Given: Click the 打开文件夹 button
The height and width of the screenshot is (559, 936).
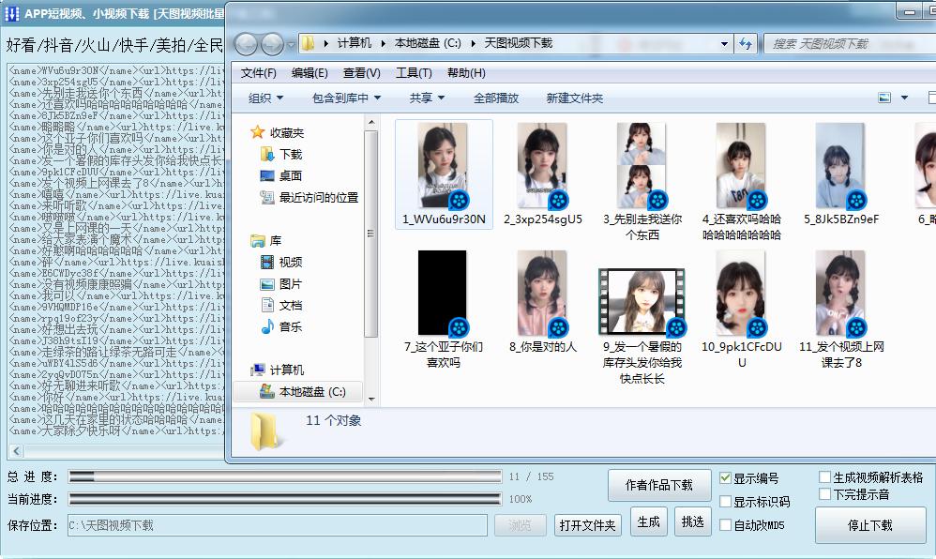Looking at the screenshot, I should coord(587,525).
